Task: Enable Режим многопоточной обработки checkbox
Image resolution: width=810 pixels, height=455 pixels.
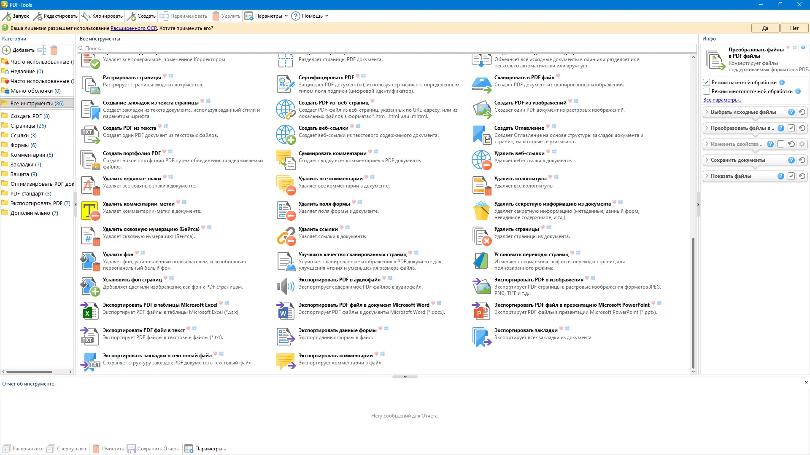Action: coord(707,91)
